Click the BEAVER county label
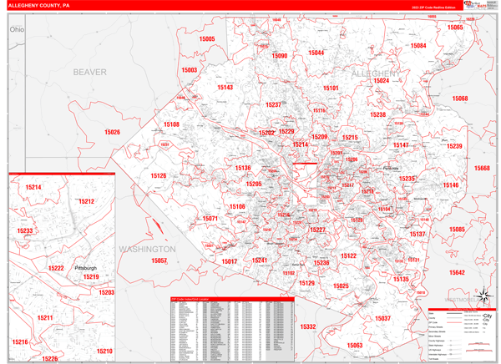The image size is (501, 364). pyautogui.click(x=89, y=73)
